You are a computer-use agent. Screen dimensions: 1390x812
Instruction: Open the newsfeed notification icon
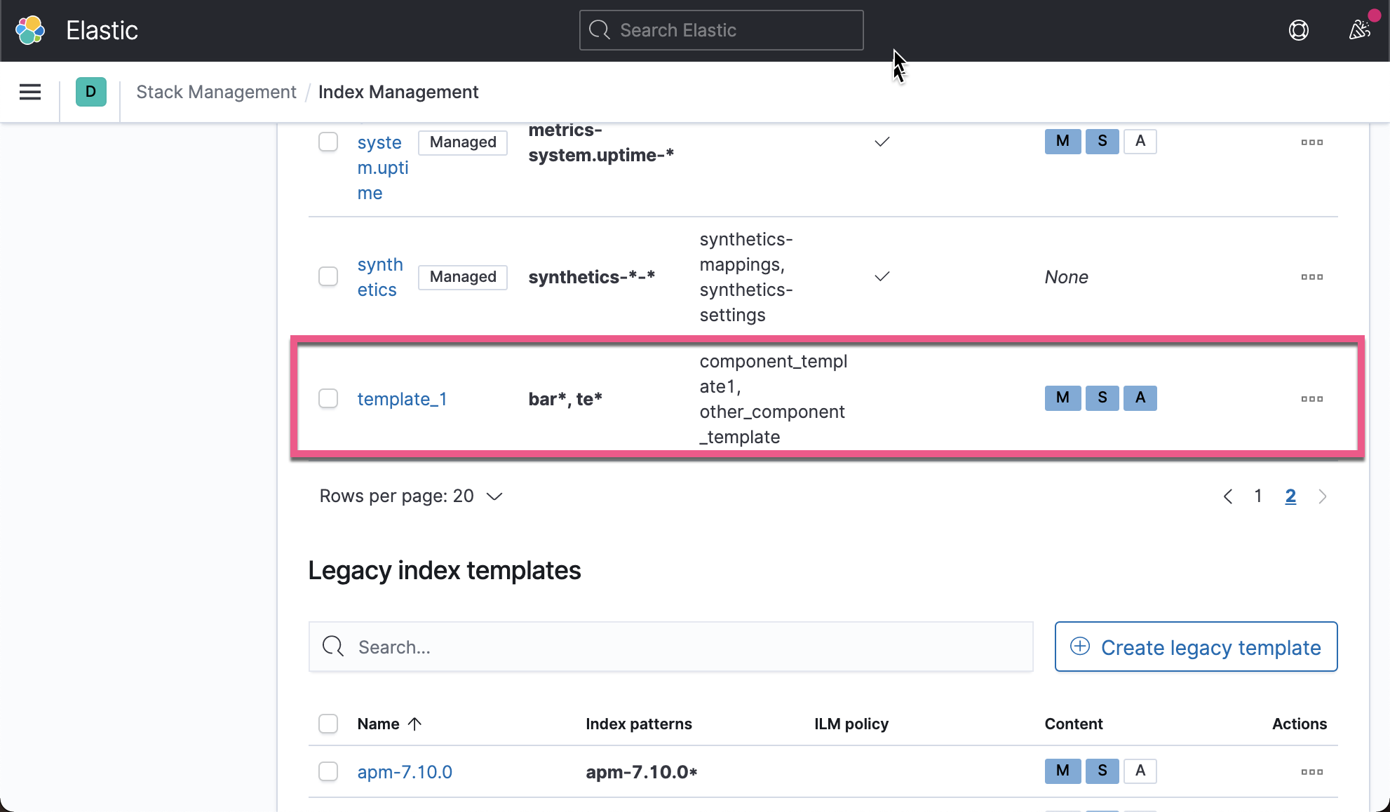click(x=1359, y=30)
